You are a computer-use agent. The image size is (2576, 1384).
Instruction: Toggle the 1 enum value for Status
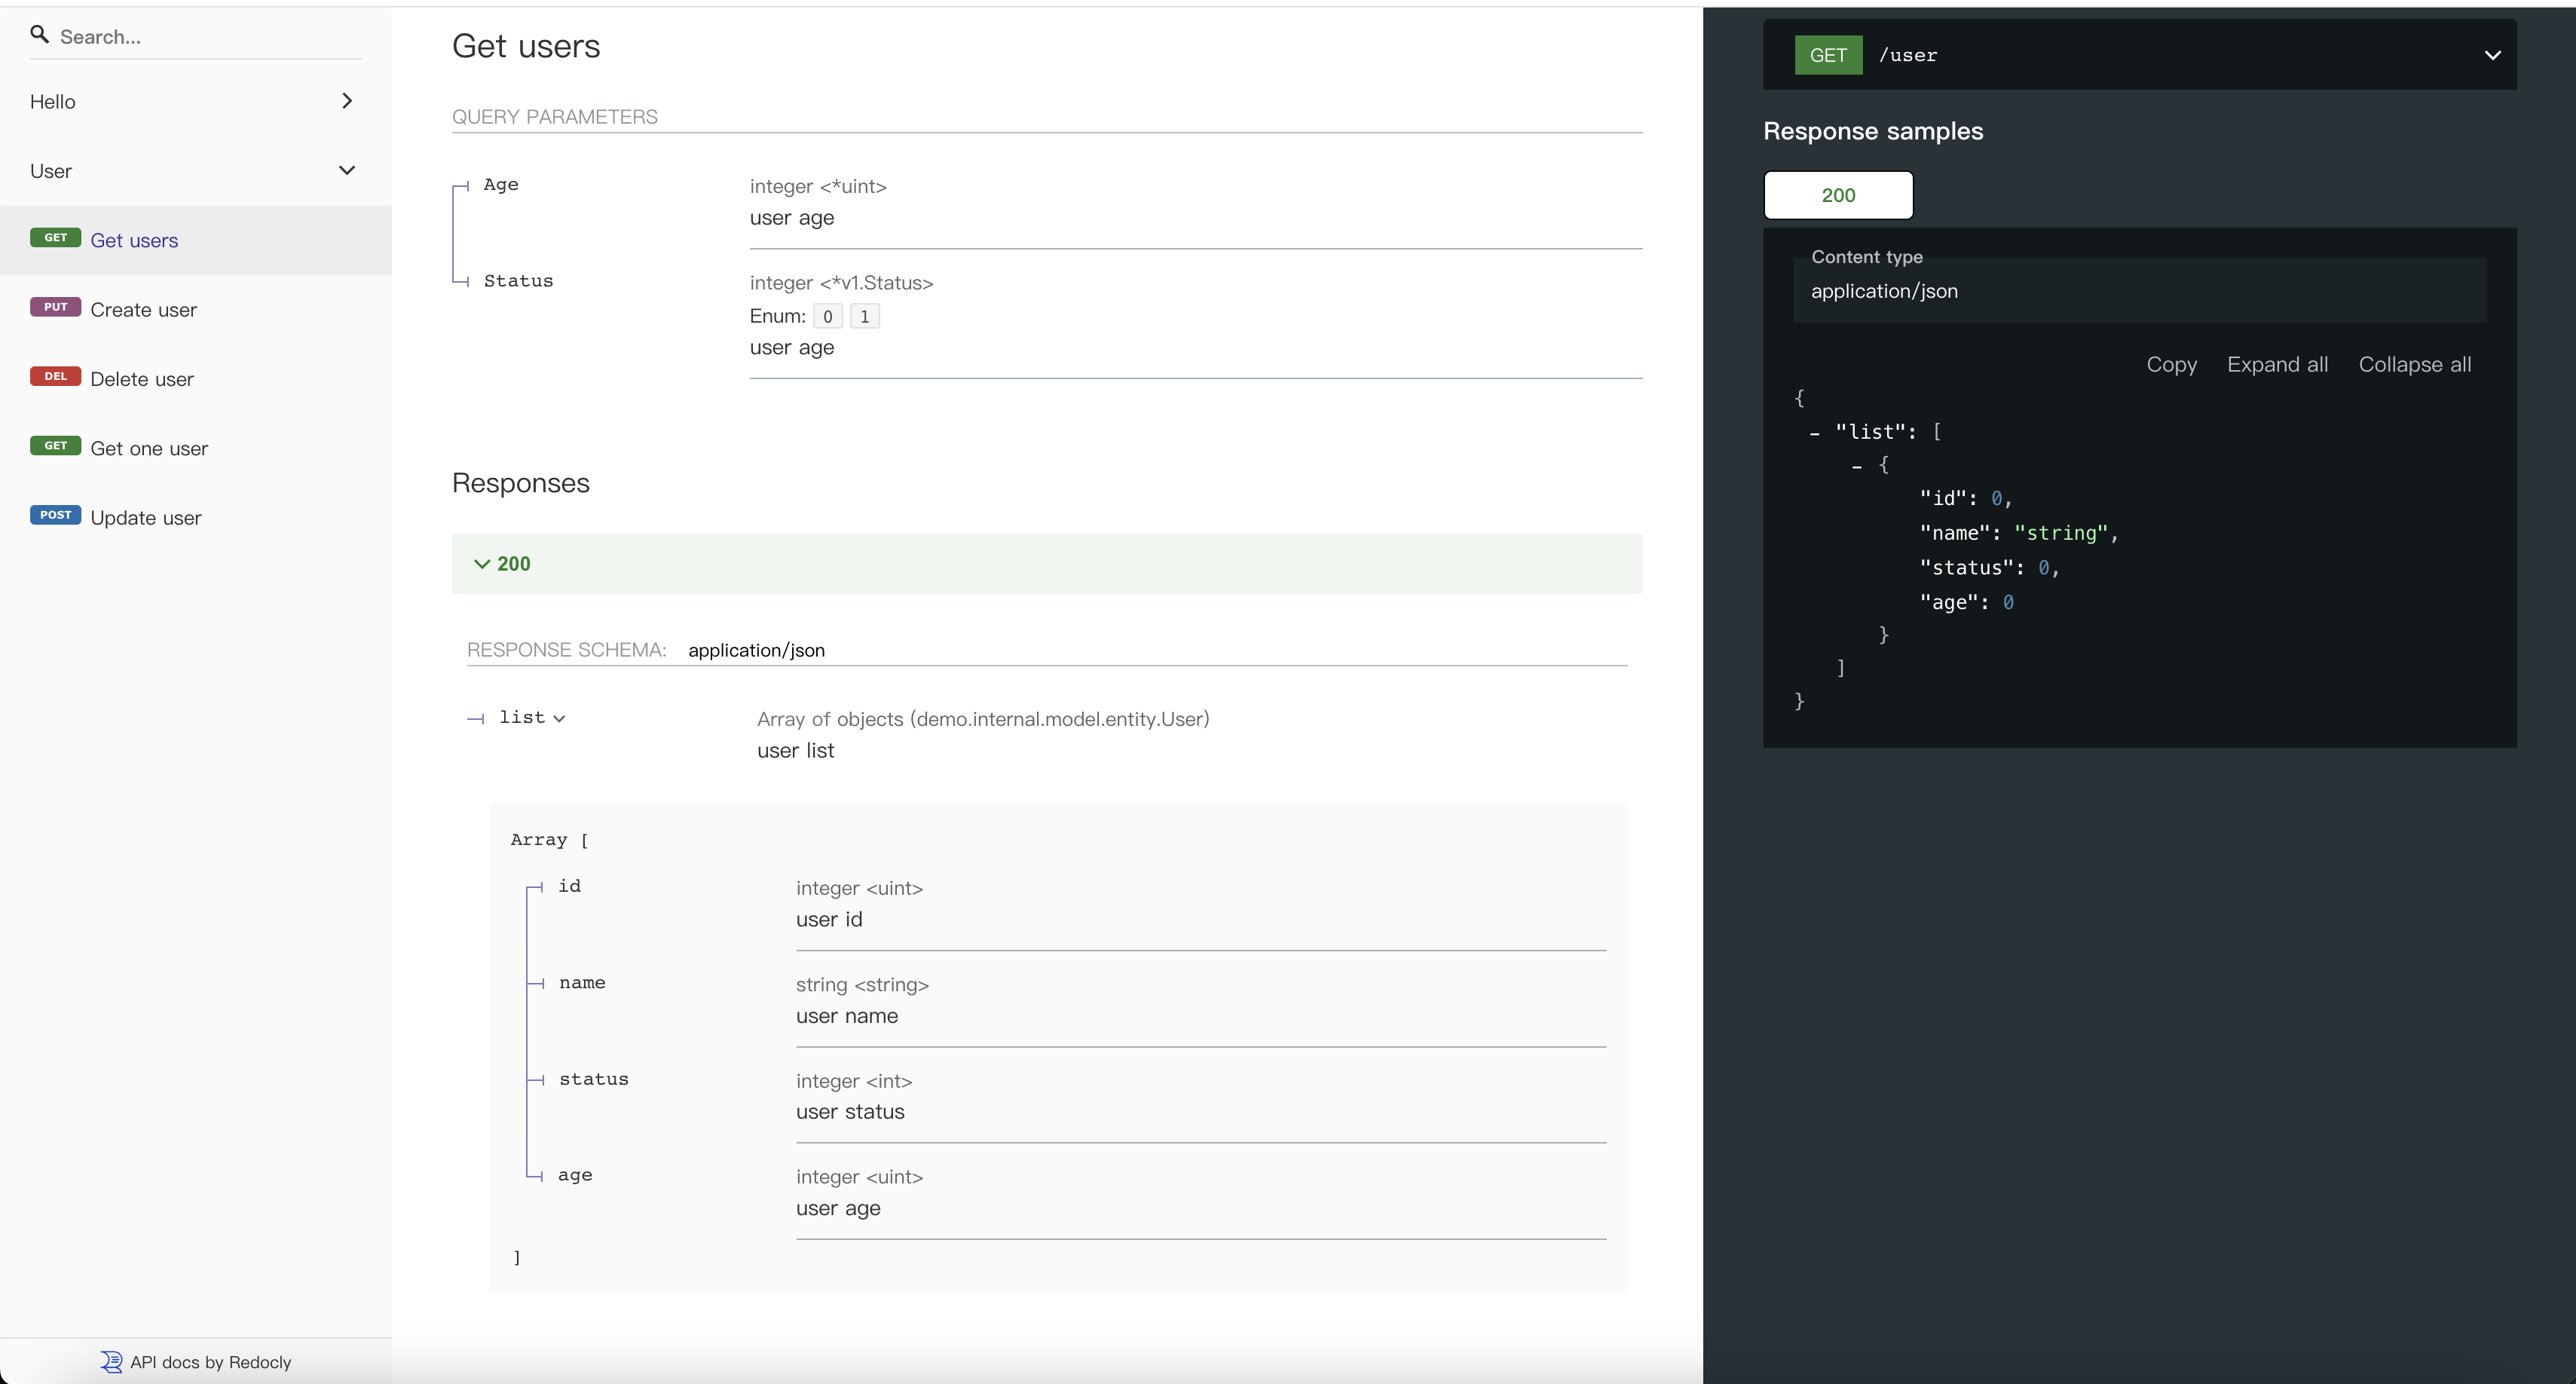864,315
